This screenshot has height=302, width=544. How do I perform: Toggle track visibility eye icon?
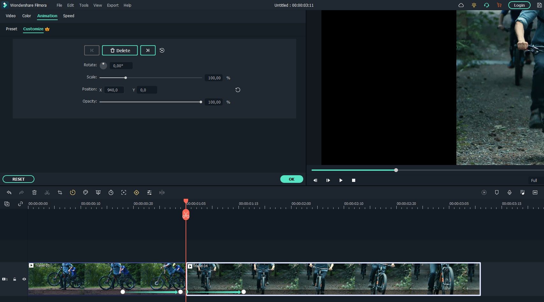[x=24, y=279]
